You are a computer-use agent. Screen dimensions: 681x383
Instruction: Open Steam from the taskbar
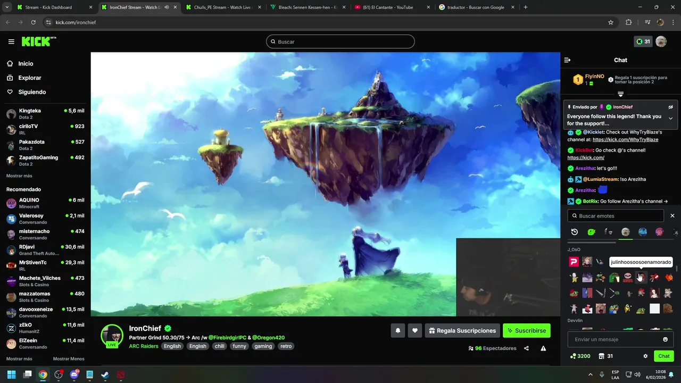point(105,374)
